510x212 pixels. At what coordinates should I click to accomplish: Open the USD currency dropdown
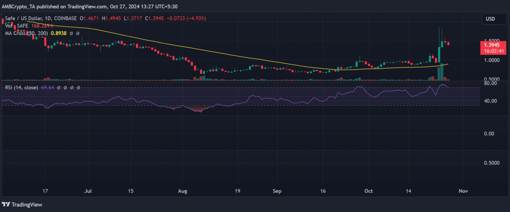pos(490,20)
